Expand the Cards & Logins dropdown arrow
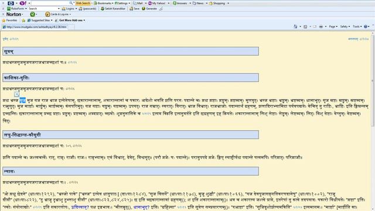Image resolution: width=375 pixels, height=211 pixels. 70,14
